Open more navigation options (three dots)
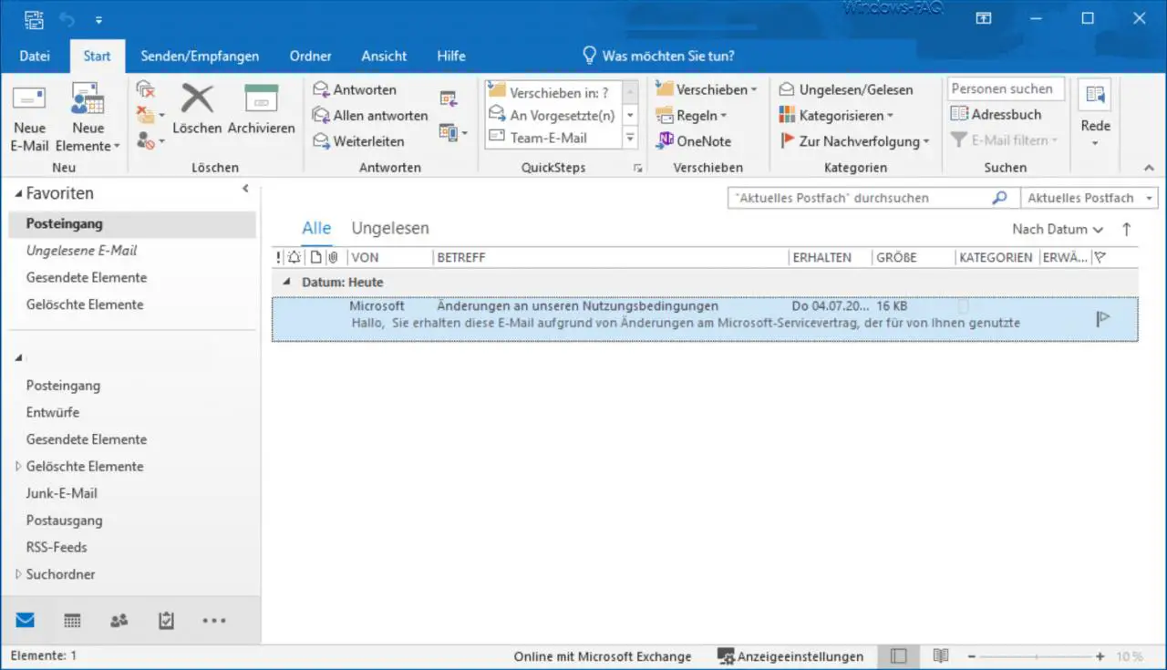This screenshot has height=670, width=1167. 213,621
